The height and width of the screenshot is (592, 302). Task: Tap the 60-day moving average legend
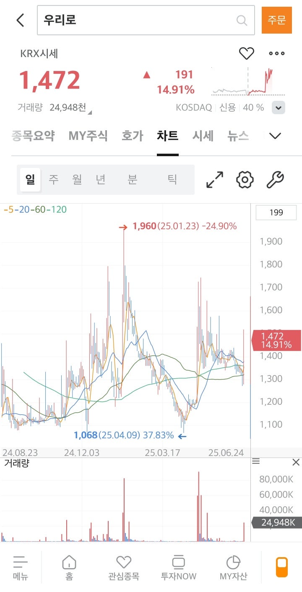pyautogui.click(x=38, y=209)
